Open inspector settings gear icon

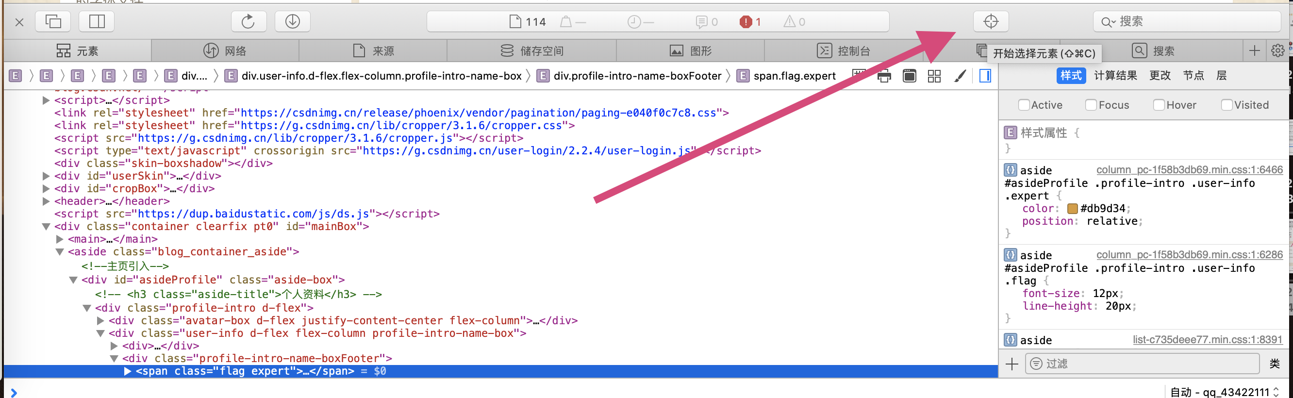(x=1277, y=50)
